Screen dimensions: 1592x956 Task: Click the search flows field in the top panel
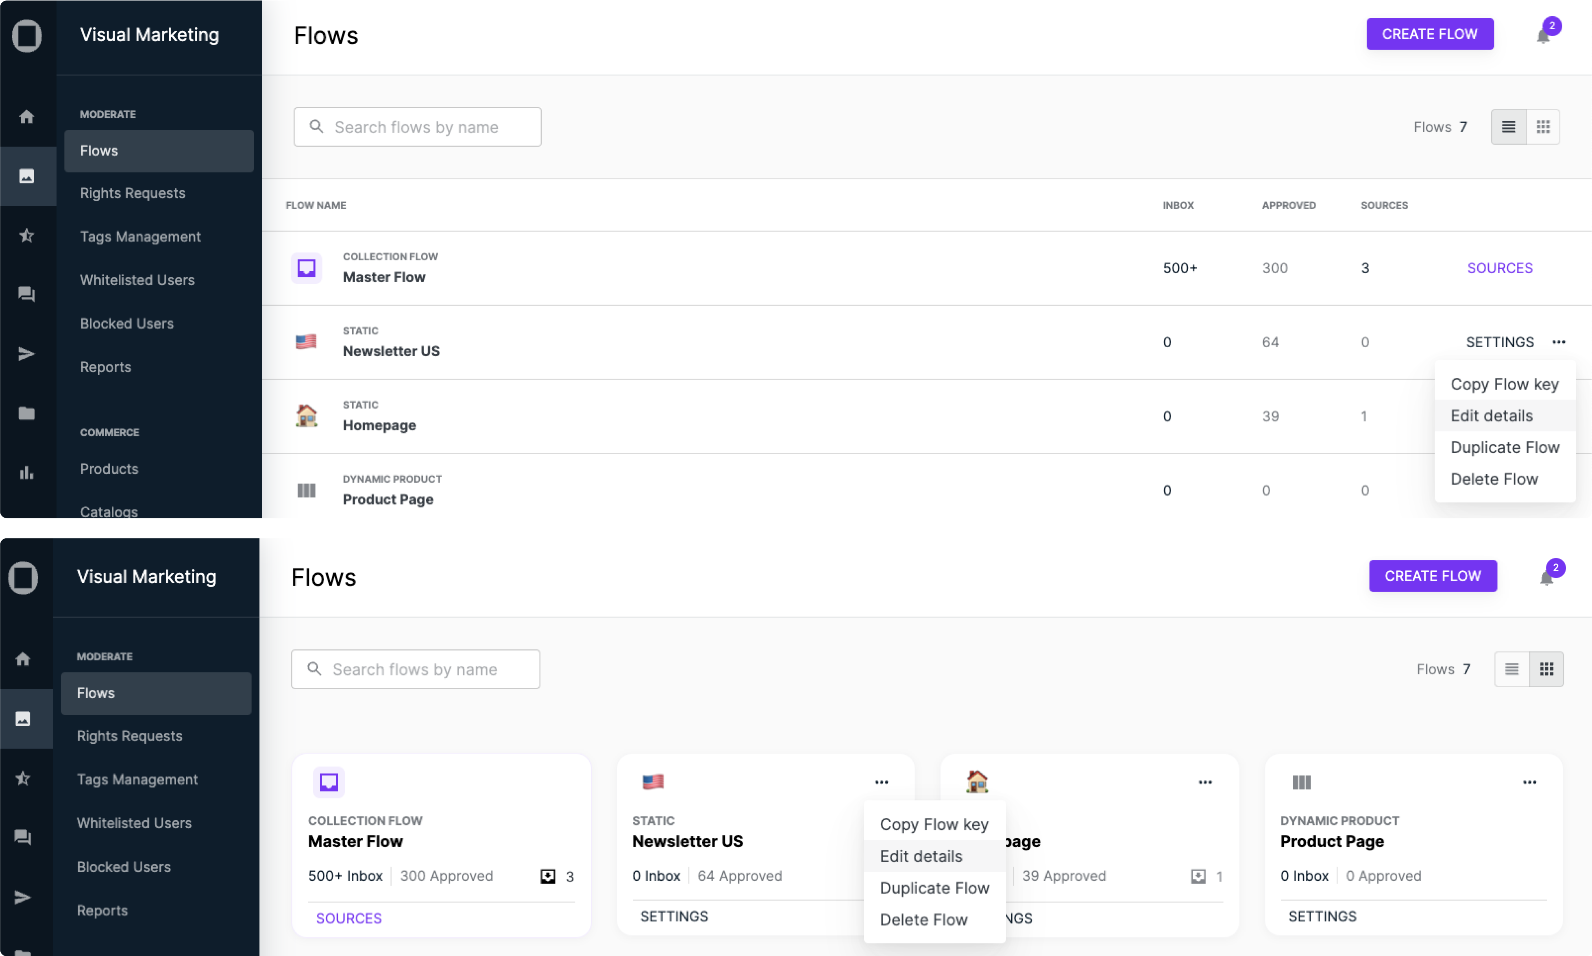(x=417, y=127)
